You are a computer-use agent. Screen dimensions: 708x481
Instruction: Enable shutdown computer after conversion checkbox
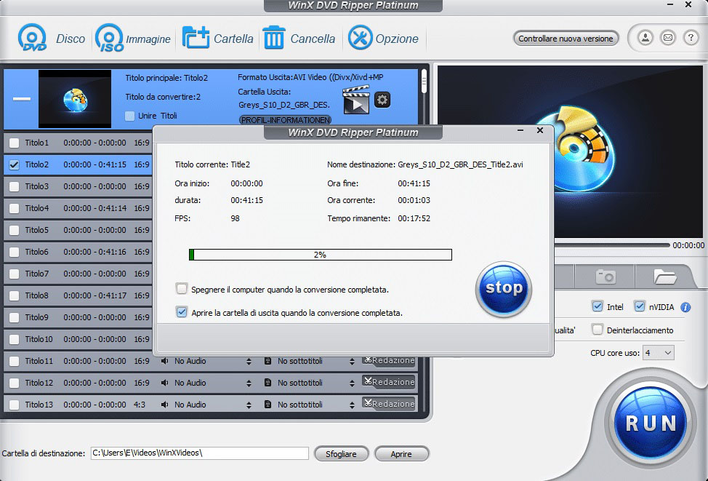(182, 289)
